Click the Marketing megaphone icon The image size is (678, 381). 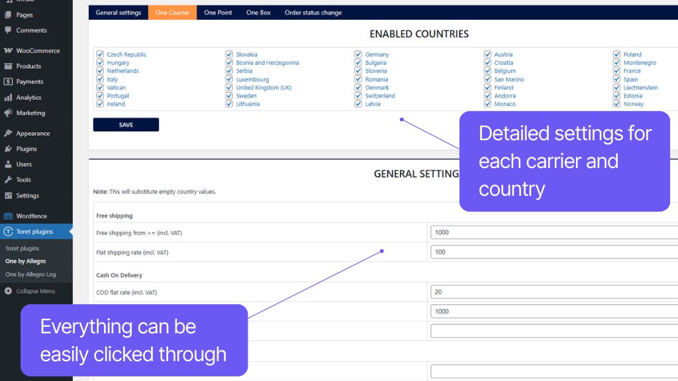click(8, 113)
